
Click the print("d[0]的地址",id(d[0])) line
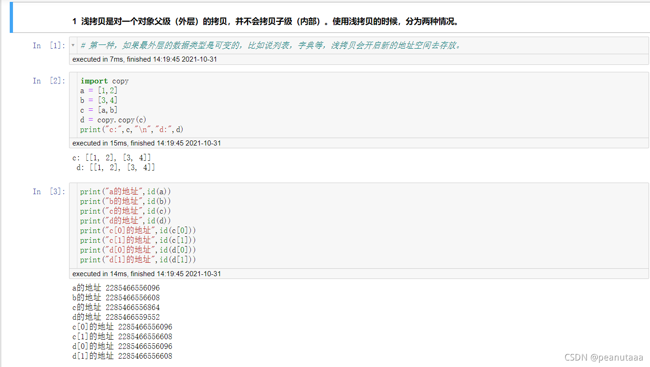click(x=138, y=250)
